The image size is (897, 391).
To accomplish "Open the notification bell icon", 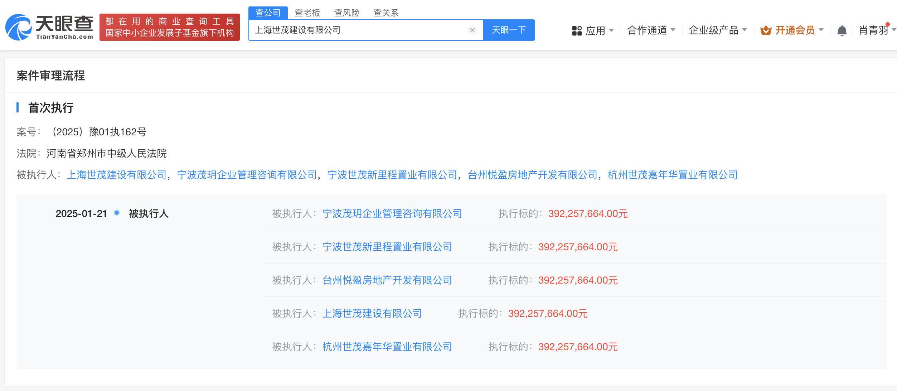I will (842, 31).
